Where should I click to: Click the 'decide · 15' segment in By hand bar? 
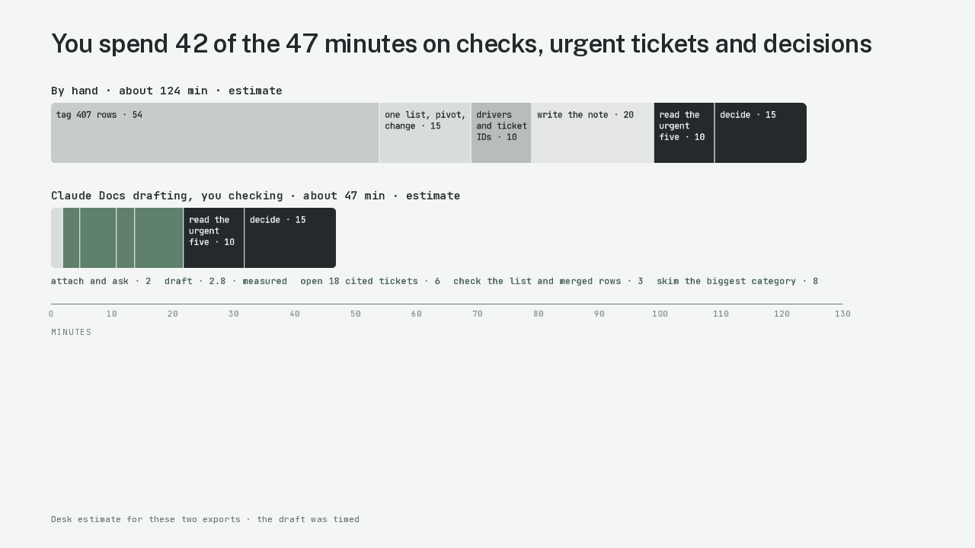pos(761,132)
